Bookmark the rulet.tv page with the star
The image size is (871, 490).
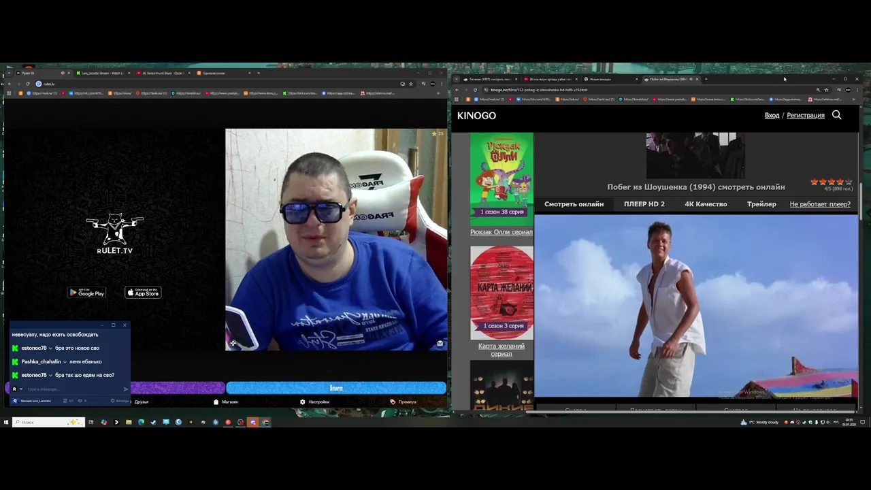coord(410,84)
